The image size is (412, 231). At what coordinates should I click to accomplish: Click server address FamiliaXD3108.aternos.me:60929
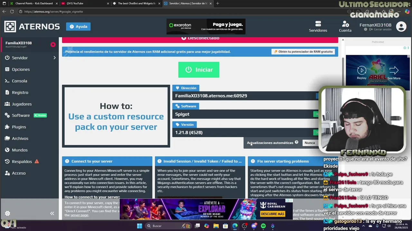tap(211, 96)
